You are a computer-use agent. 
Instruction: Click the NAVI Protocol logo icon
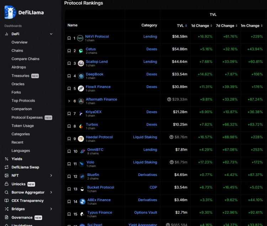(x=80, y=38)
